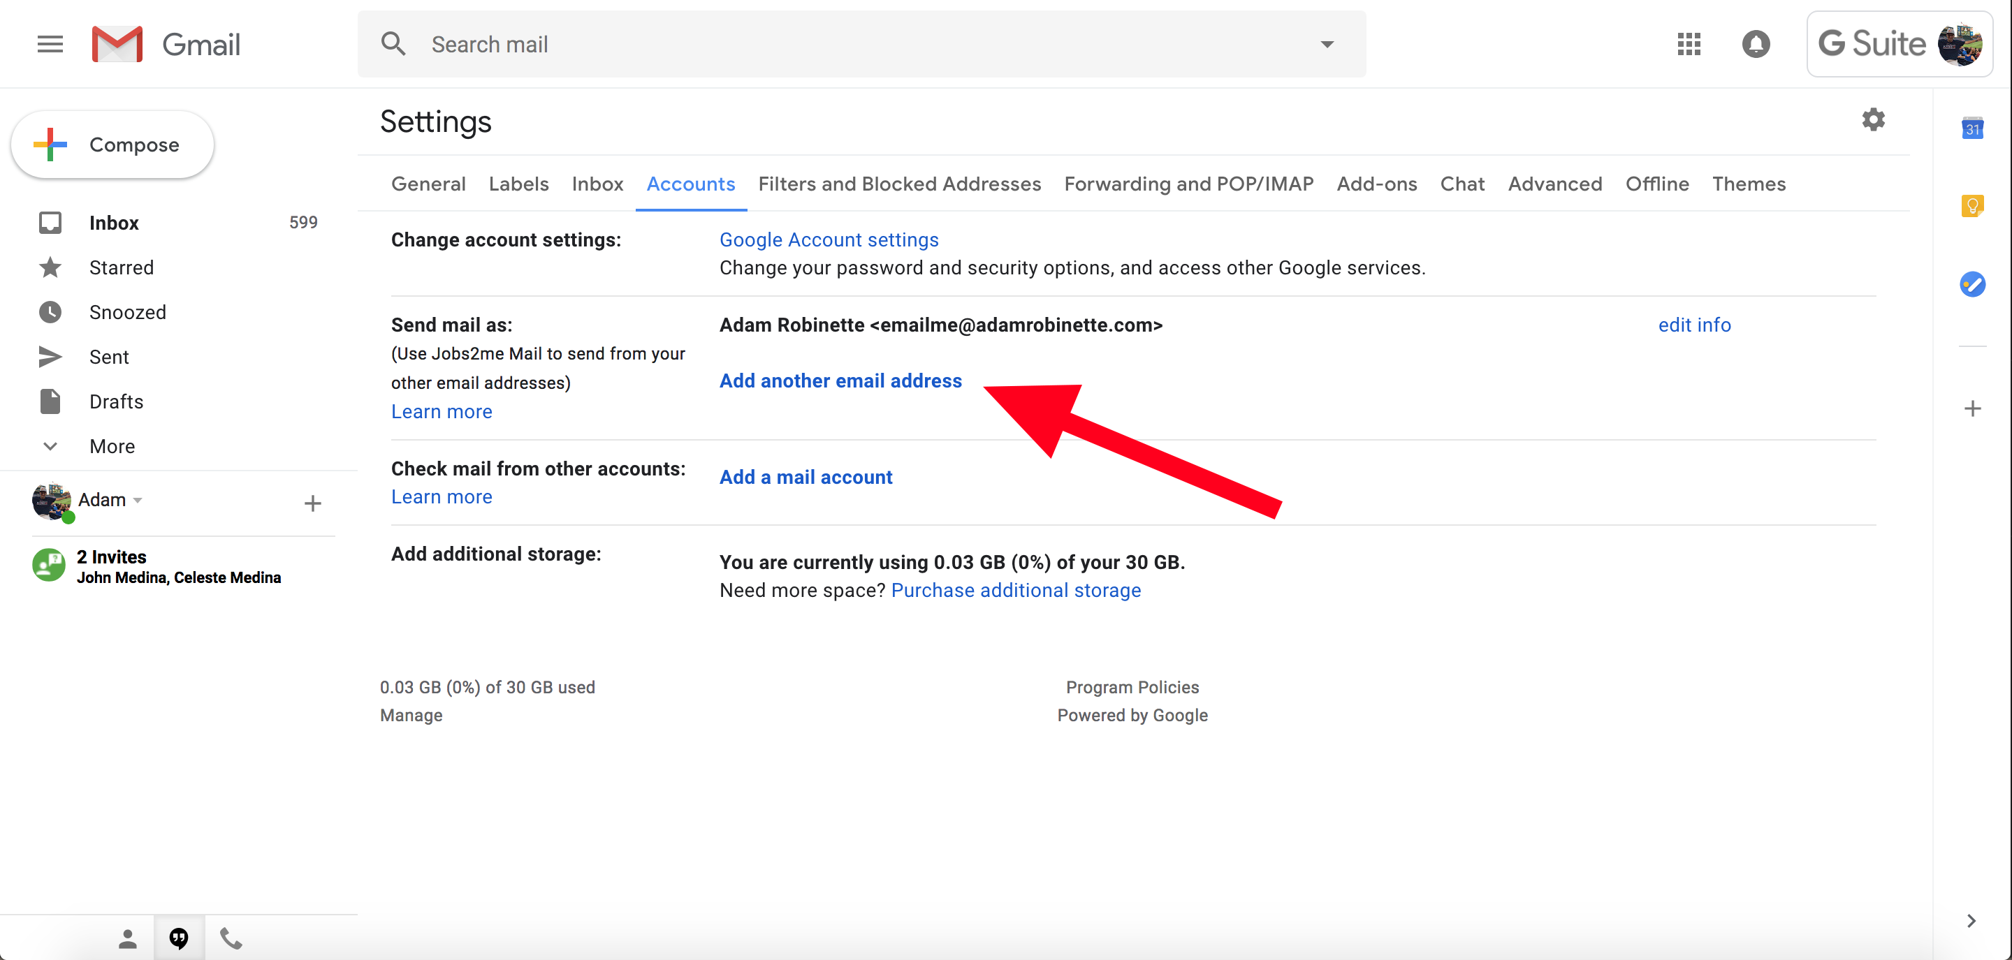Click Learn more under Check mail
Screen dimensions: 2012x960
tap(442, 496)
